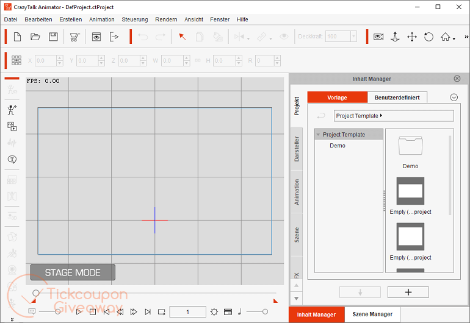The width and height of the screenshot is (470, 323).
Task: Open the Hilfe menu
Action: pyautogui.click(x=242, y=20)
